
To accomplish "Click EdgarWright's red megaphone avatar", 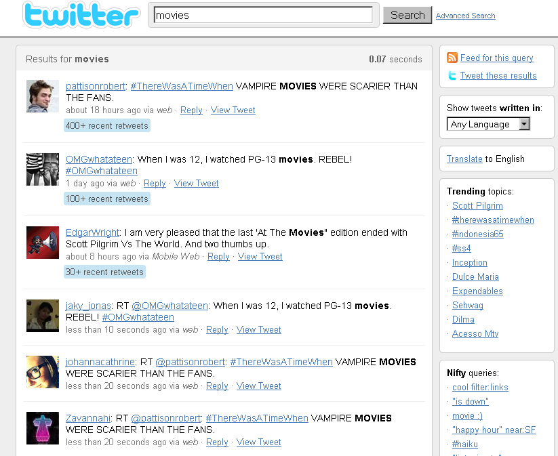I will click(x=43, y=243).
